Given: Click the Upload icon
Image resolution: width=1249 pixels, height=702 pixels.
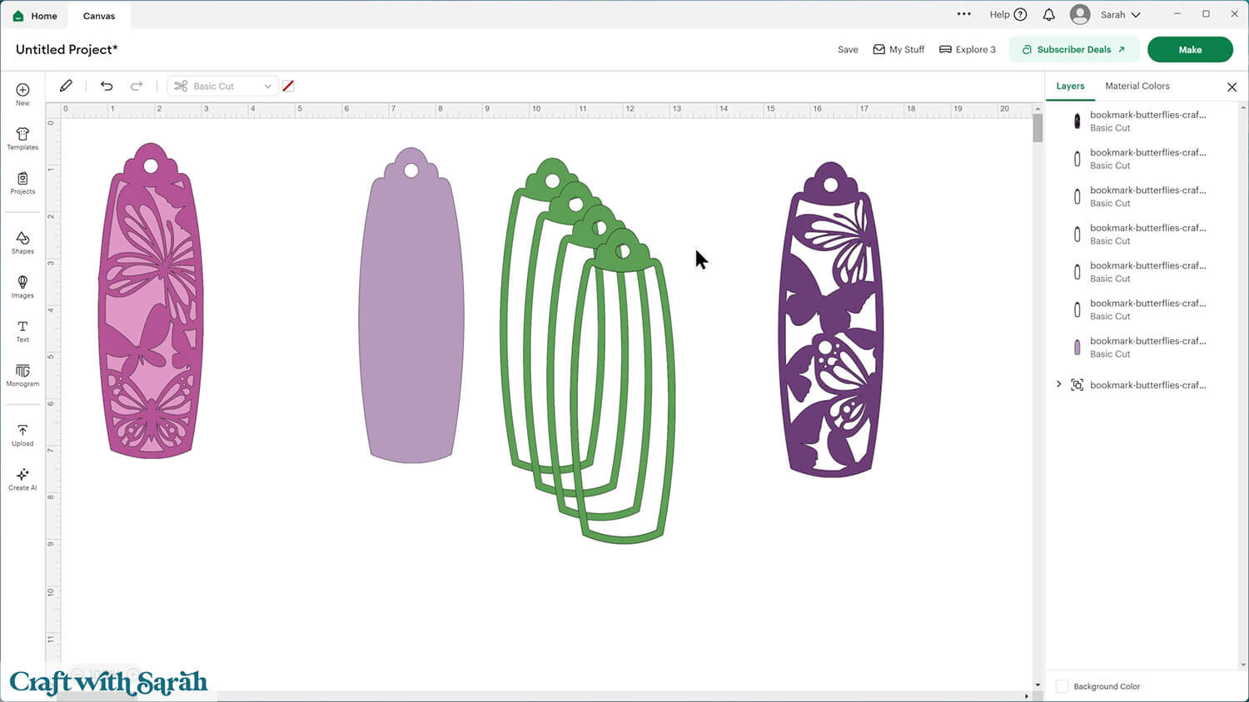Looking at the screenshot, I should coord(22,430).
